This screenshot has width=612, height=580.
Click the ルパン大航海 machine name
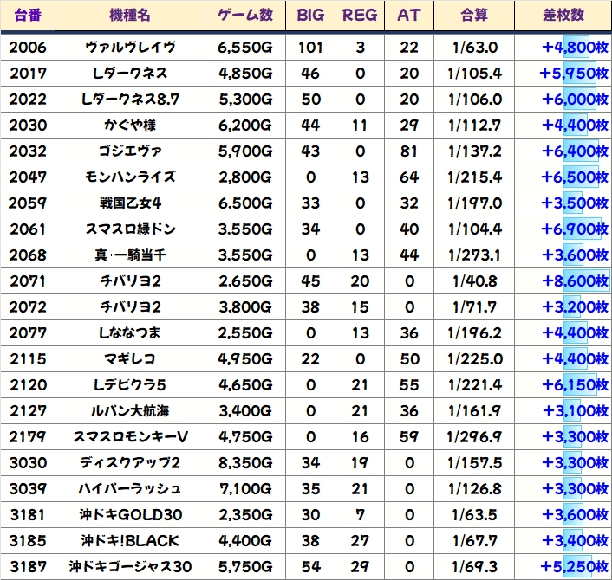(130, 411)
